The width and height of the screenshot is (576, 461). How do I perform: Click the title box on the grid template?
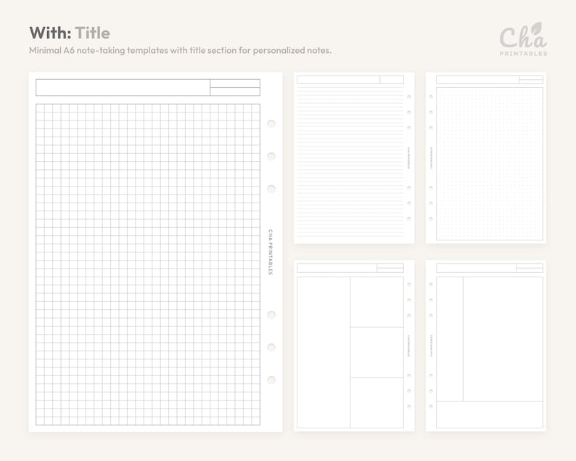click(x=123, y=88)
